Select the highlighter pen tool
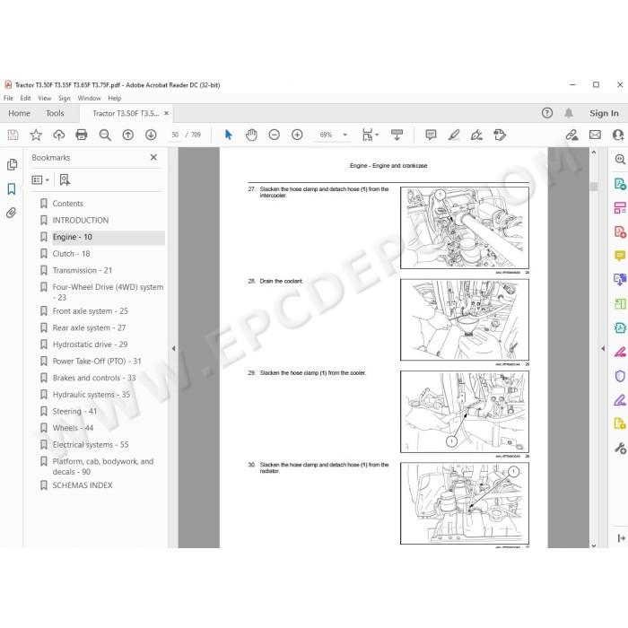 point(454,135)
